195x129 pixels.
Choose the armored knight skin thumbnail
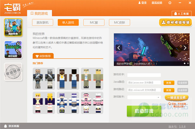point(44,79)
